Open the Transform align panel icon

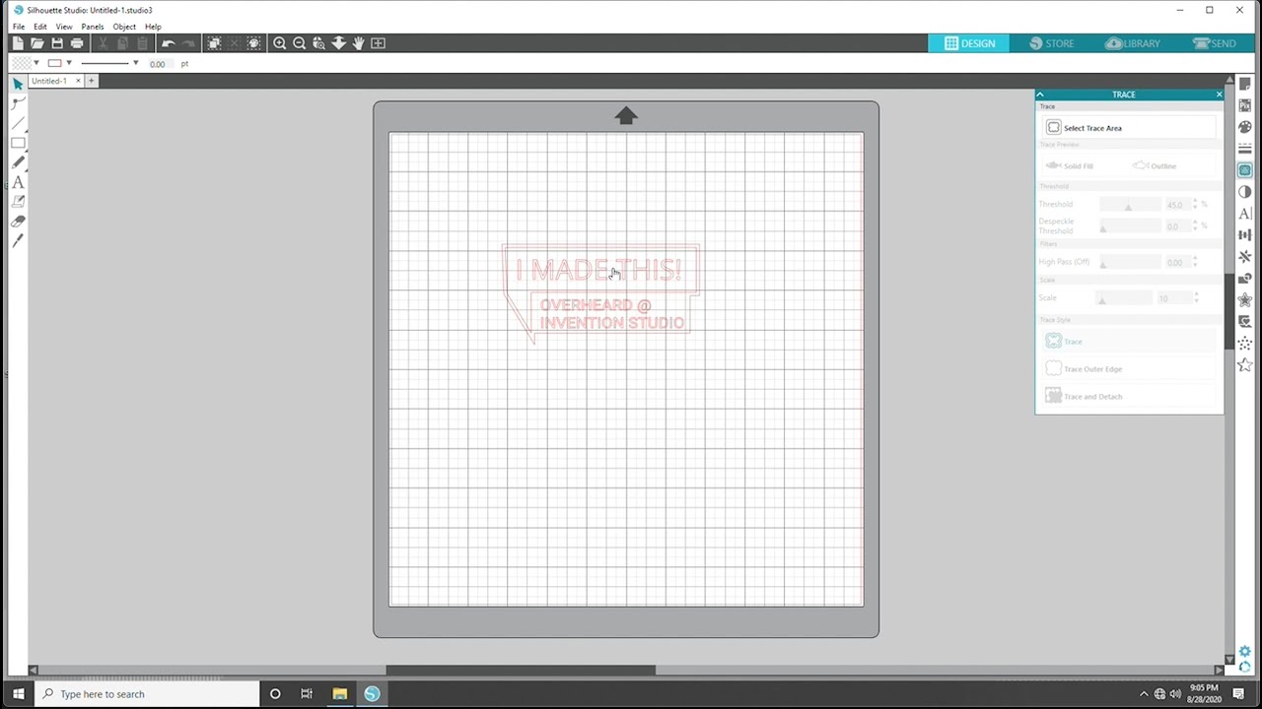1245,235
